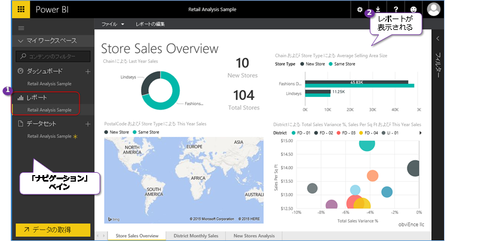This screenshot has height=242, width=478.
Task: Click the フィルター pane label
Action: [438, 65]
